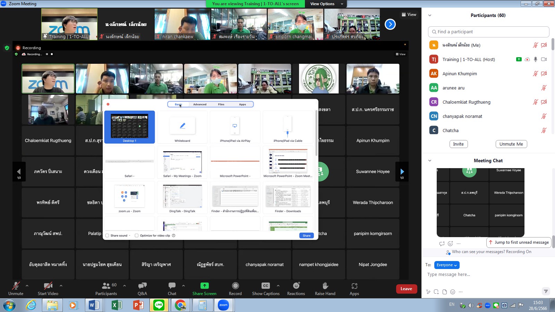Open Excel from the Windows taskbar

(117, 305)
